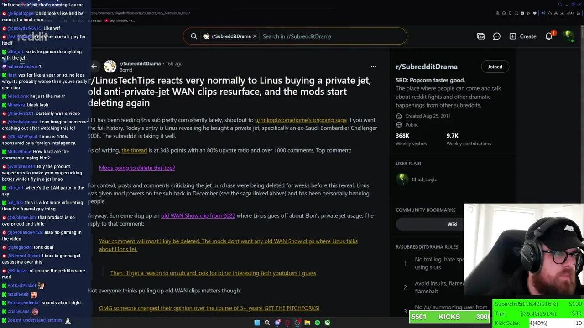Open r/SubredditDrama sidebar title
The width and height of the screenshot is (584, 328).
pos(427,67)
